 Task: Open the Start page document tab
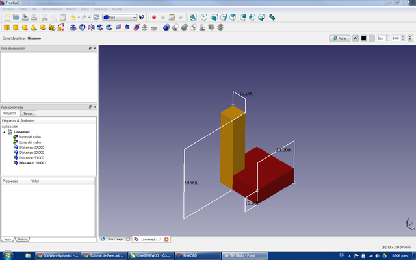point(115,239)
